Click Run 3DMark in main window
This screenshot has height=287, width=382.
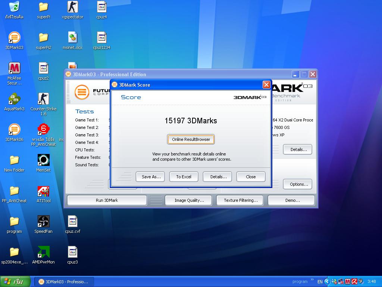click(107, 200)
